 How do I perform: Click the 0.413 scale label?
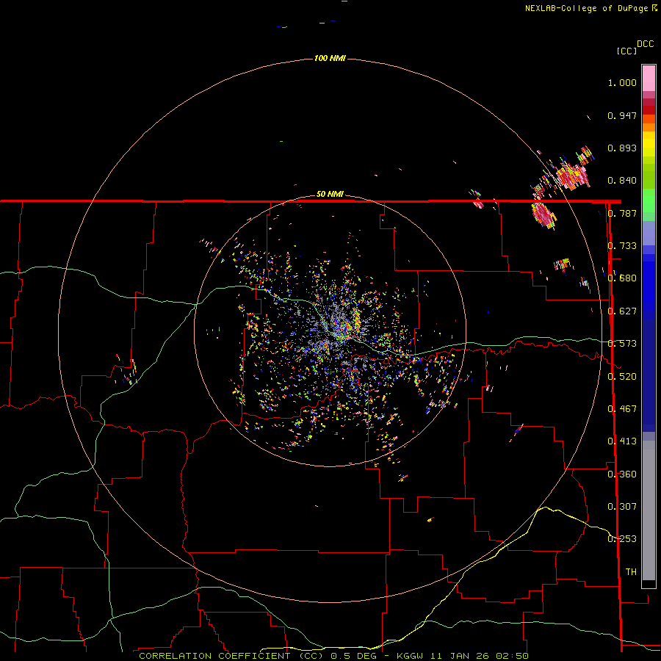[x=622, y=441]
